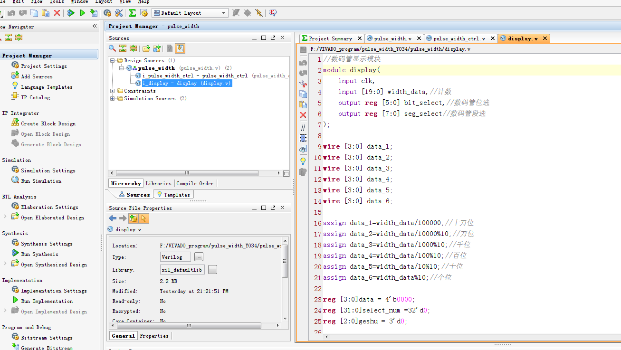Screen dimensions: 621x350
Task: Collapse the Flow Navigator with double-chevron
Action: point(95,27)
